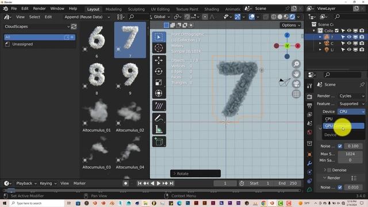368x207 pixels.
Task: Toggle the Render Noise Threshold checkbox
Action: (x=340, y=187)
